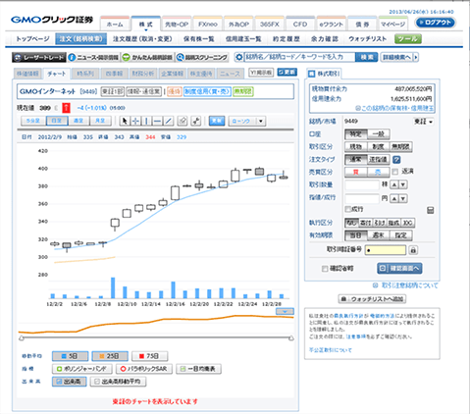Open the ローソク chart type dropdown
Image resolution: width=470 pixels, height=414 pixels.
click(247, 122)
